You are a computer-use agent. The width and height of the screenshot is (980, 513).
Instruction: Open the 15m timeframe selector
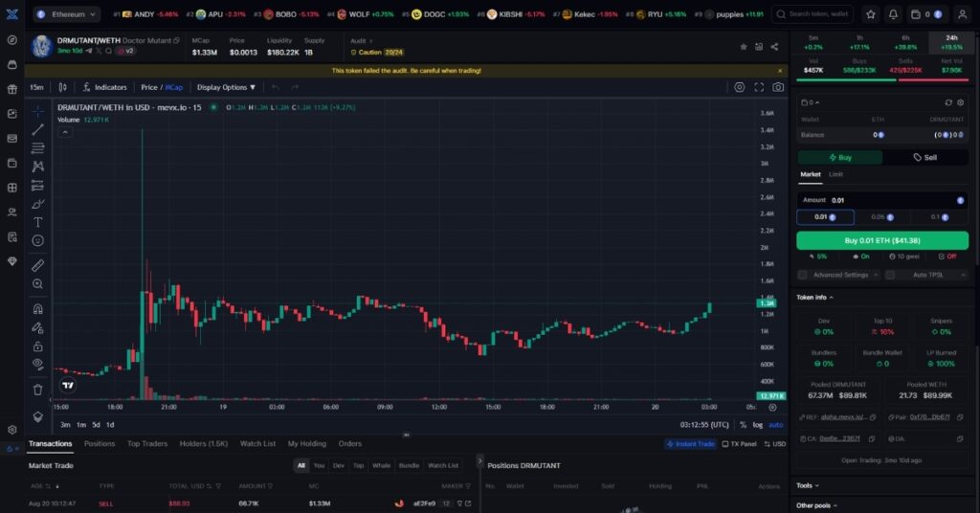coord(37,87)
